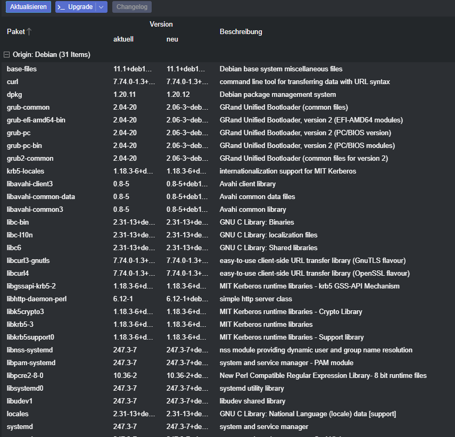Click description 'Debian package management system'
The height and width of the screenshot is (437, 455).
coord(278,94)
